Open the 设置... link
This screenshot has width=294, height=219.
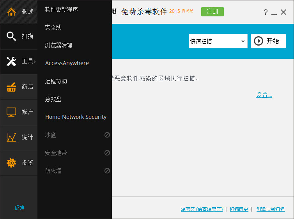click(x=264, y=95)
